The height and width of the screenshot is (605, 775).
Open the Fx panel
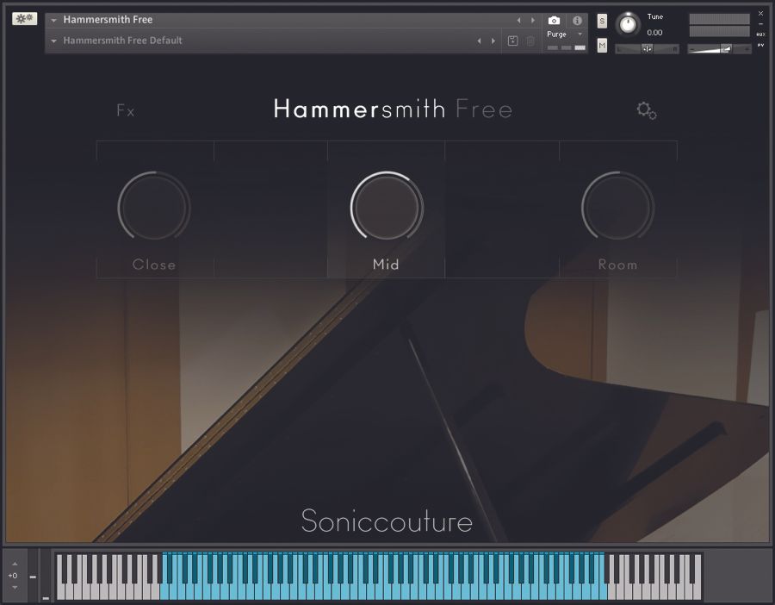coord(126,110)
